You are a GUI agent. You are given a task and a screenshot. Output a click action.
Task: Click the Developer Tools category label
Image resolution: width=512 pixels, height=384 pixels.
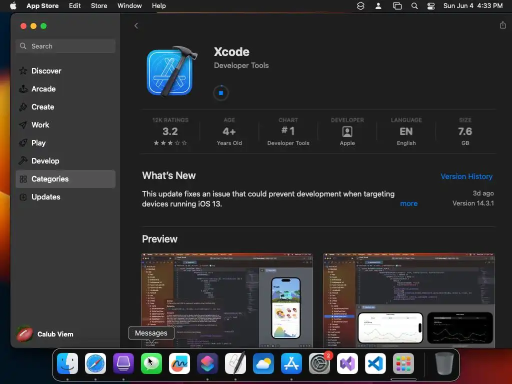pyautogui.click(x=241, y=65)
